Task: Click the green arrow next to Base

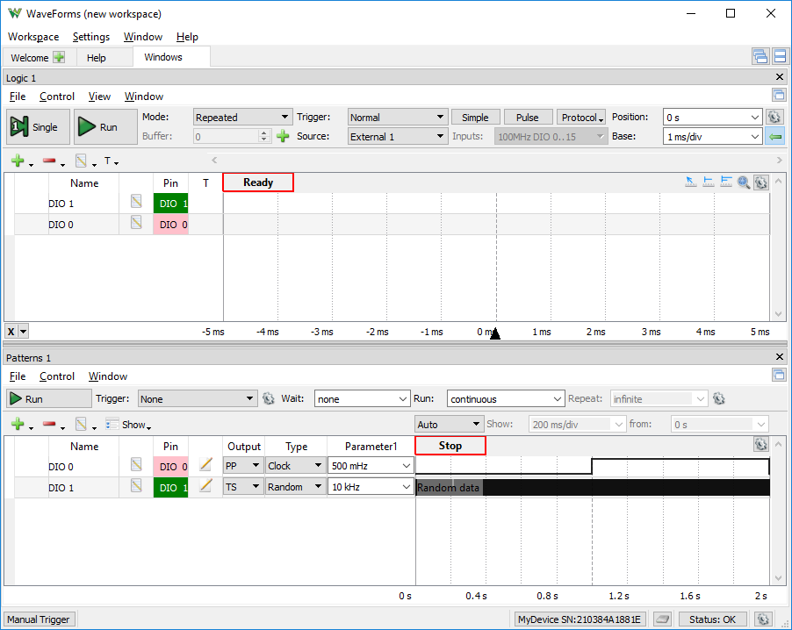Action: click(774, 136)
